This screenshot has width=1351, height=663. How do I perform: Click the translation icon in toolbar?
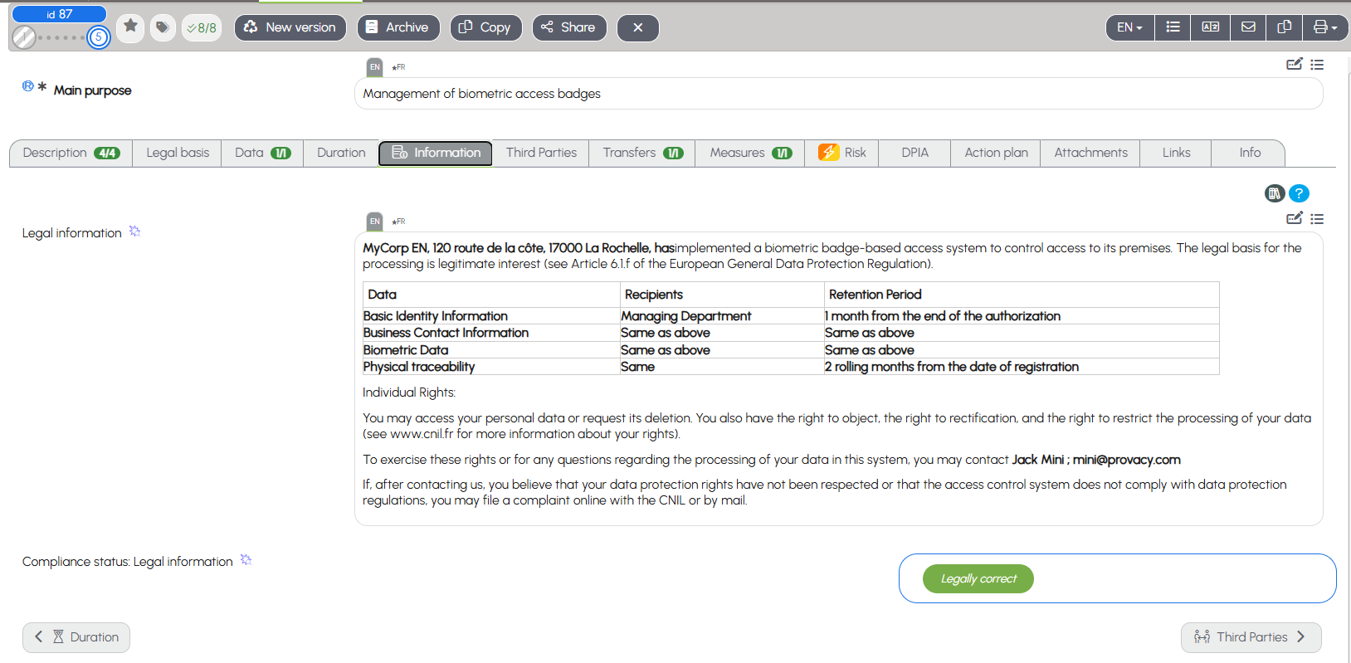[x=1210, y=27]
